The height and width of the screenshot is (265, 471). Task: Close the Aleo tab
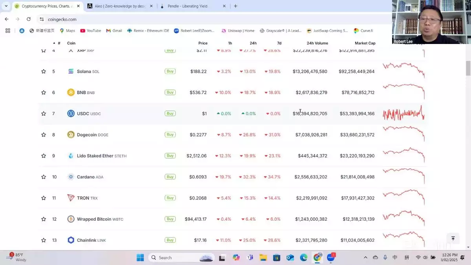point(152,6)
